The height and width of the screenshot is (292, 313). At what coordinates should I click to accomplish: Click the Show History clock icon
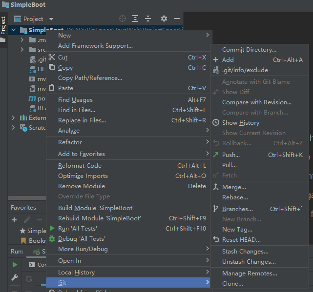pos(216,122)
